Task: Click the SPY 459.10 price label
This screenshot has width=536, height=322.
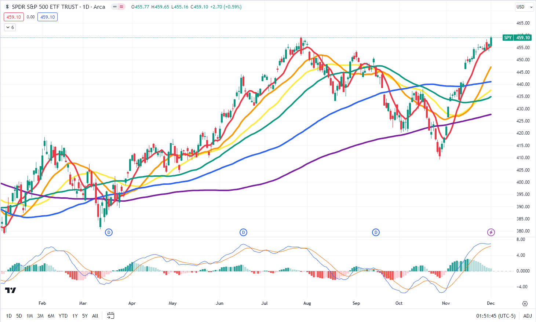Action: pyautogui.click(x=517, y=37)
